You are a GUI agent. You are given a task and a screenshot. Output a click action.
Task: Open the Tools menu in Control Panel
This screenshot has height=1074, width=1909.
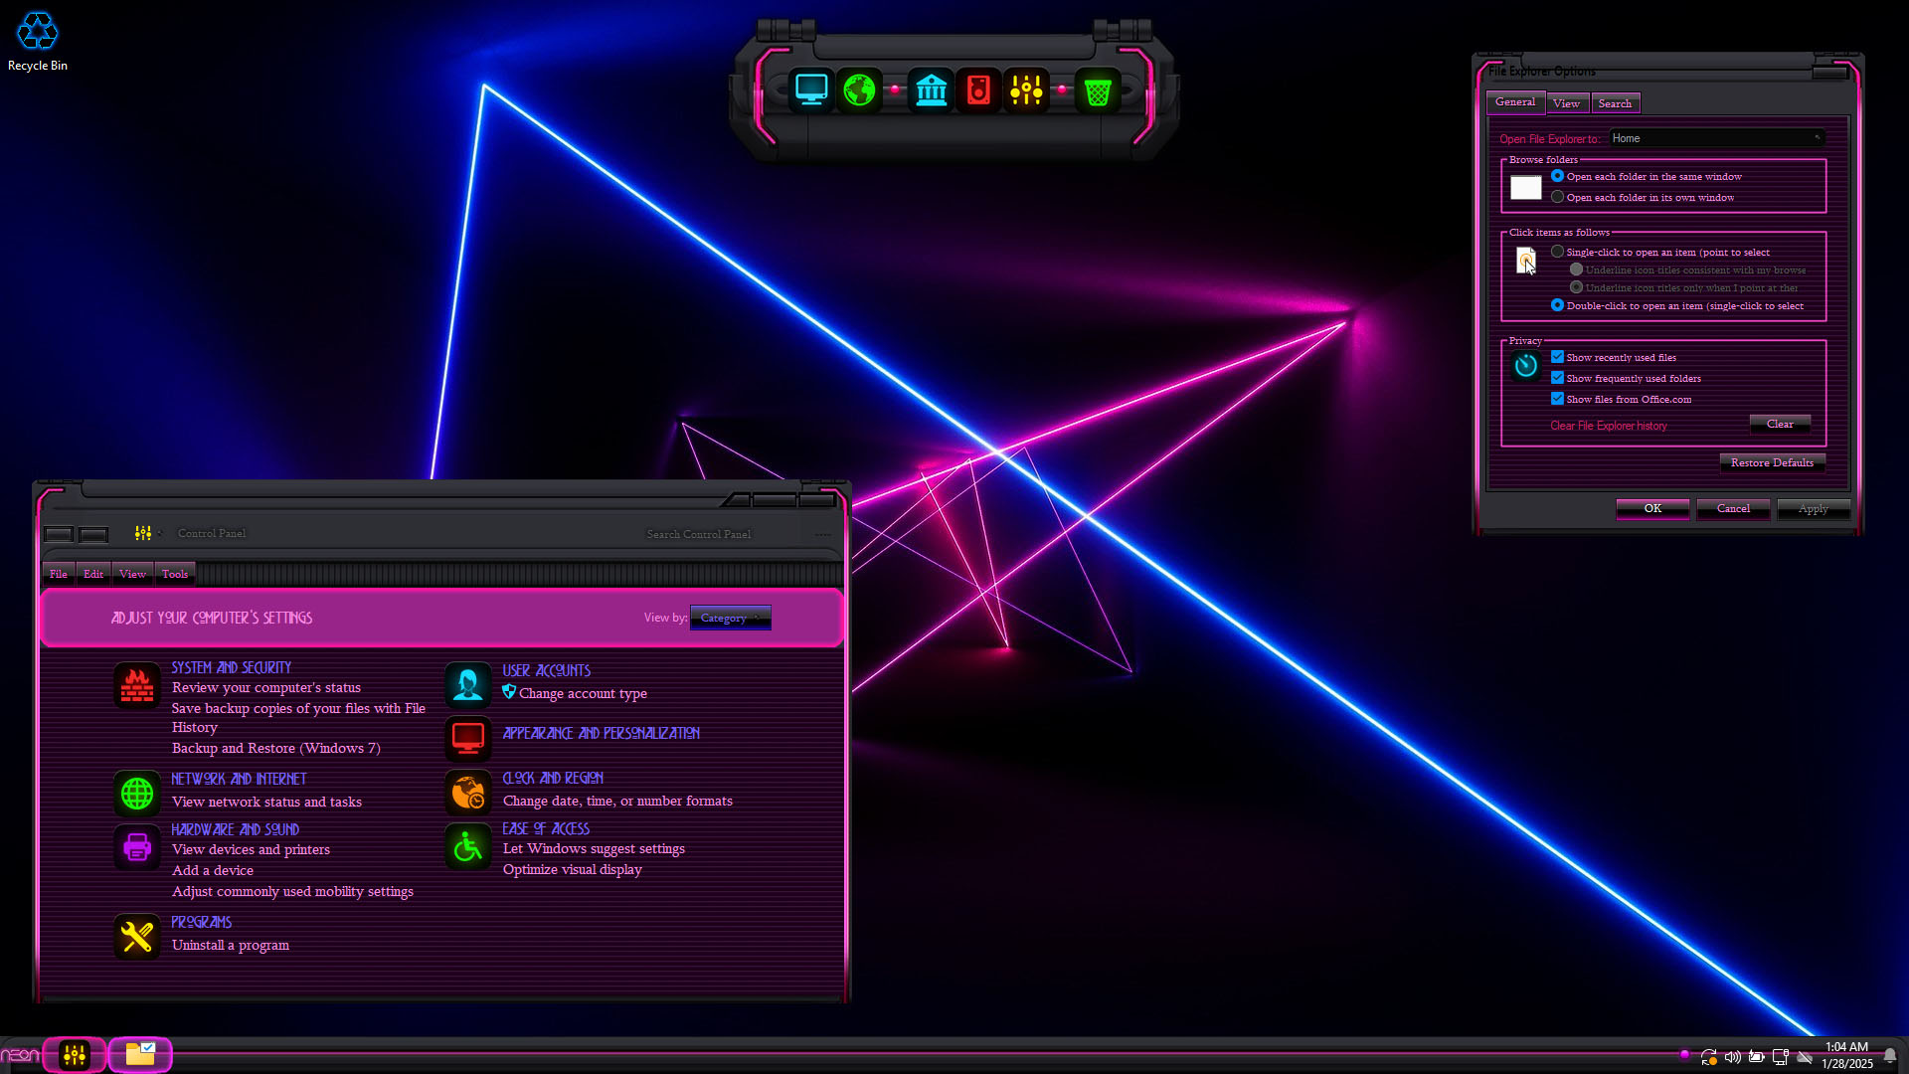pyautogui.click(x=175, y=574)
